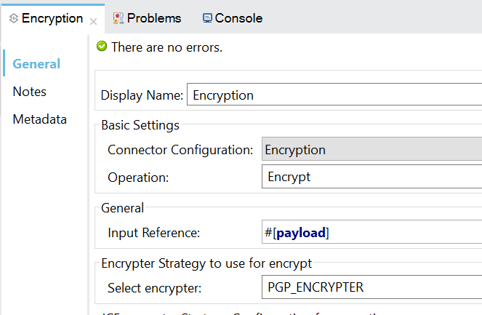Viewport: 482px width, 315px height.
Task: Select the General section in sidebar
Action: [x=36, y=64]
